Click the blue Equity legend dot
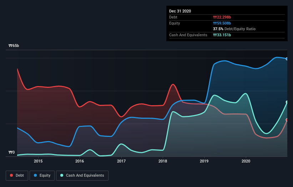This screenshot has width=293, height=187. pyautogui.click(x=35, y=175)
